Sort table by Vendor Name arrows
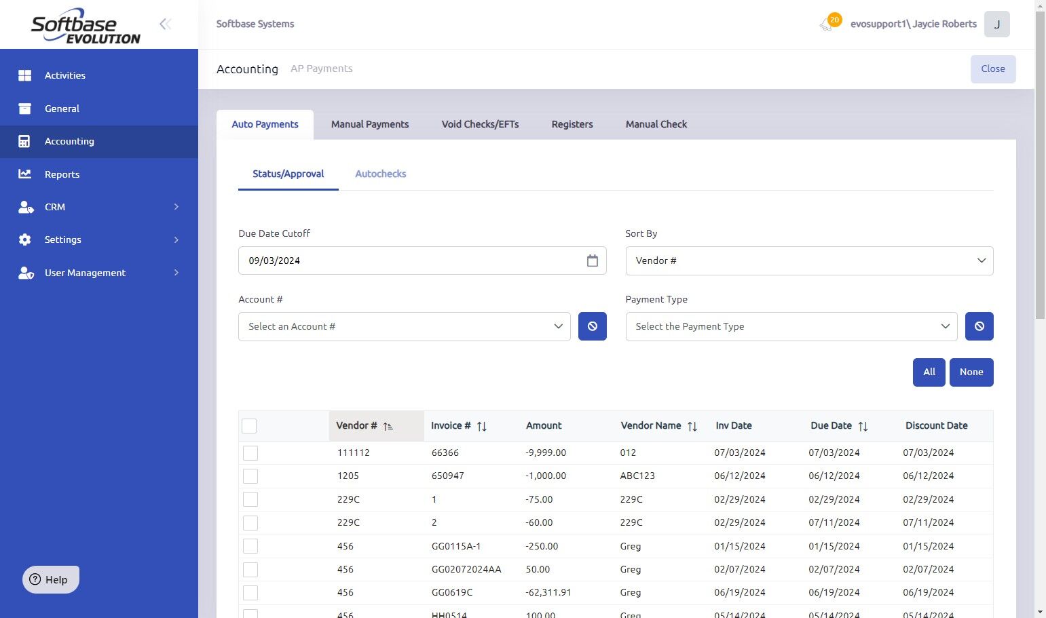This screenshot has height=618, width=1046. [692, 426]
